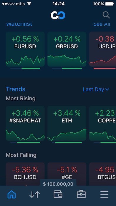
Task: Open the trades up-down arrows tab
Action: tap(34, 195)
